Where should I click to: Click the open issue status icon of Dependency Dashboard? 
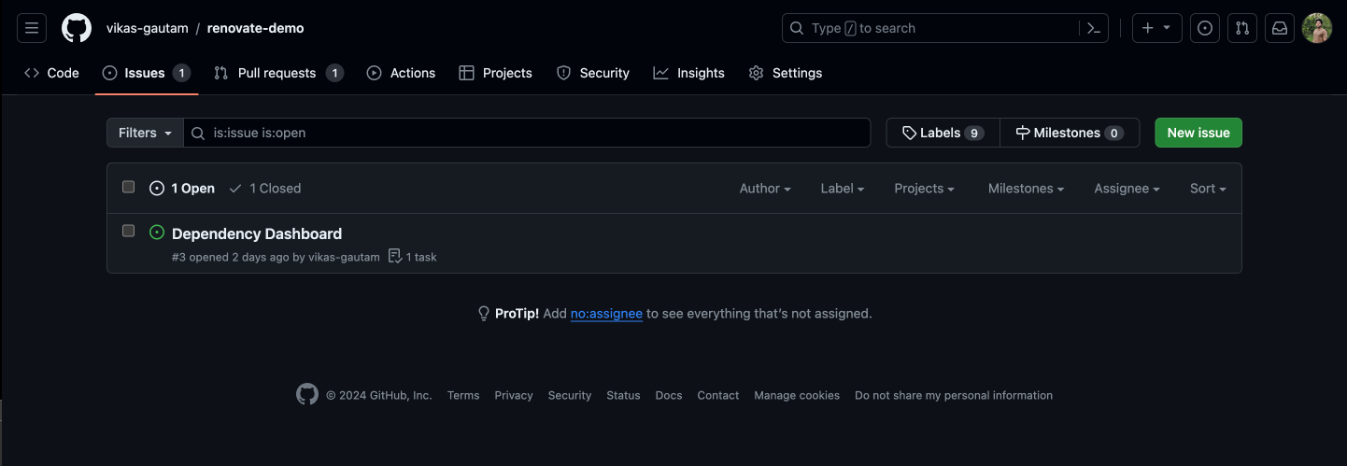point(157,233)
